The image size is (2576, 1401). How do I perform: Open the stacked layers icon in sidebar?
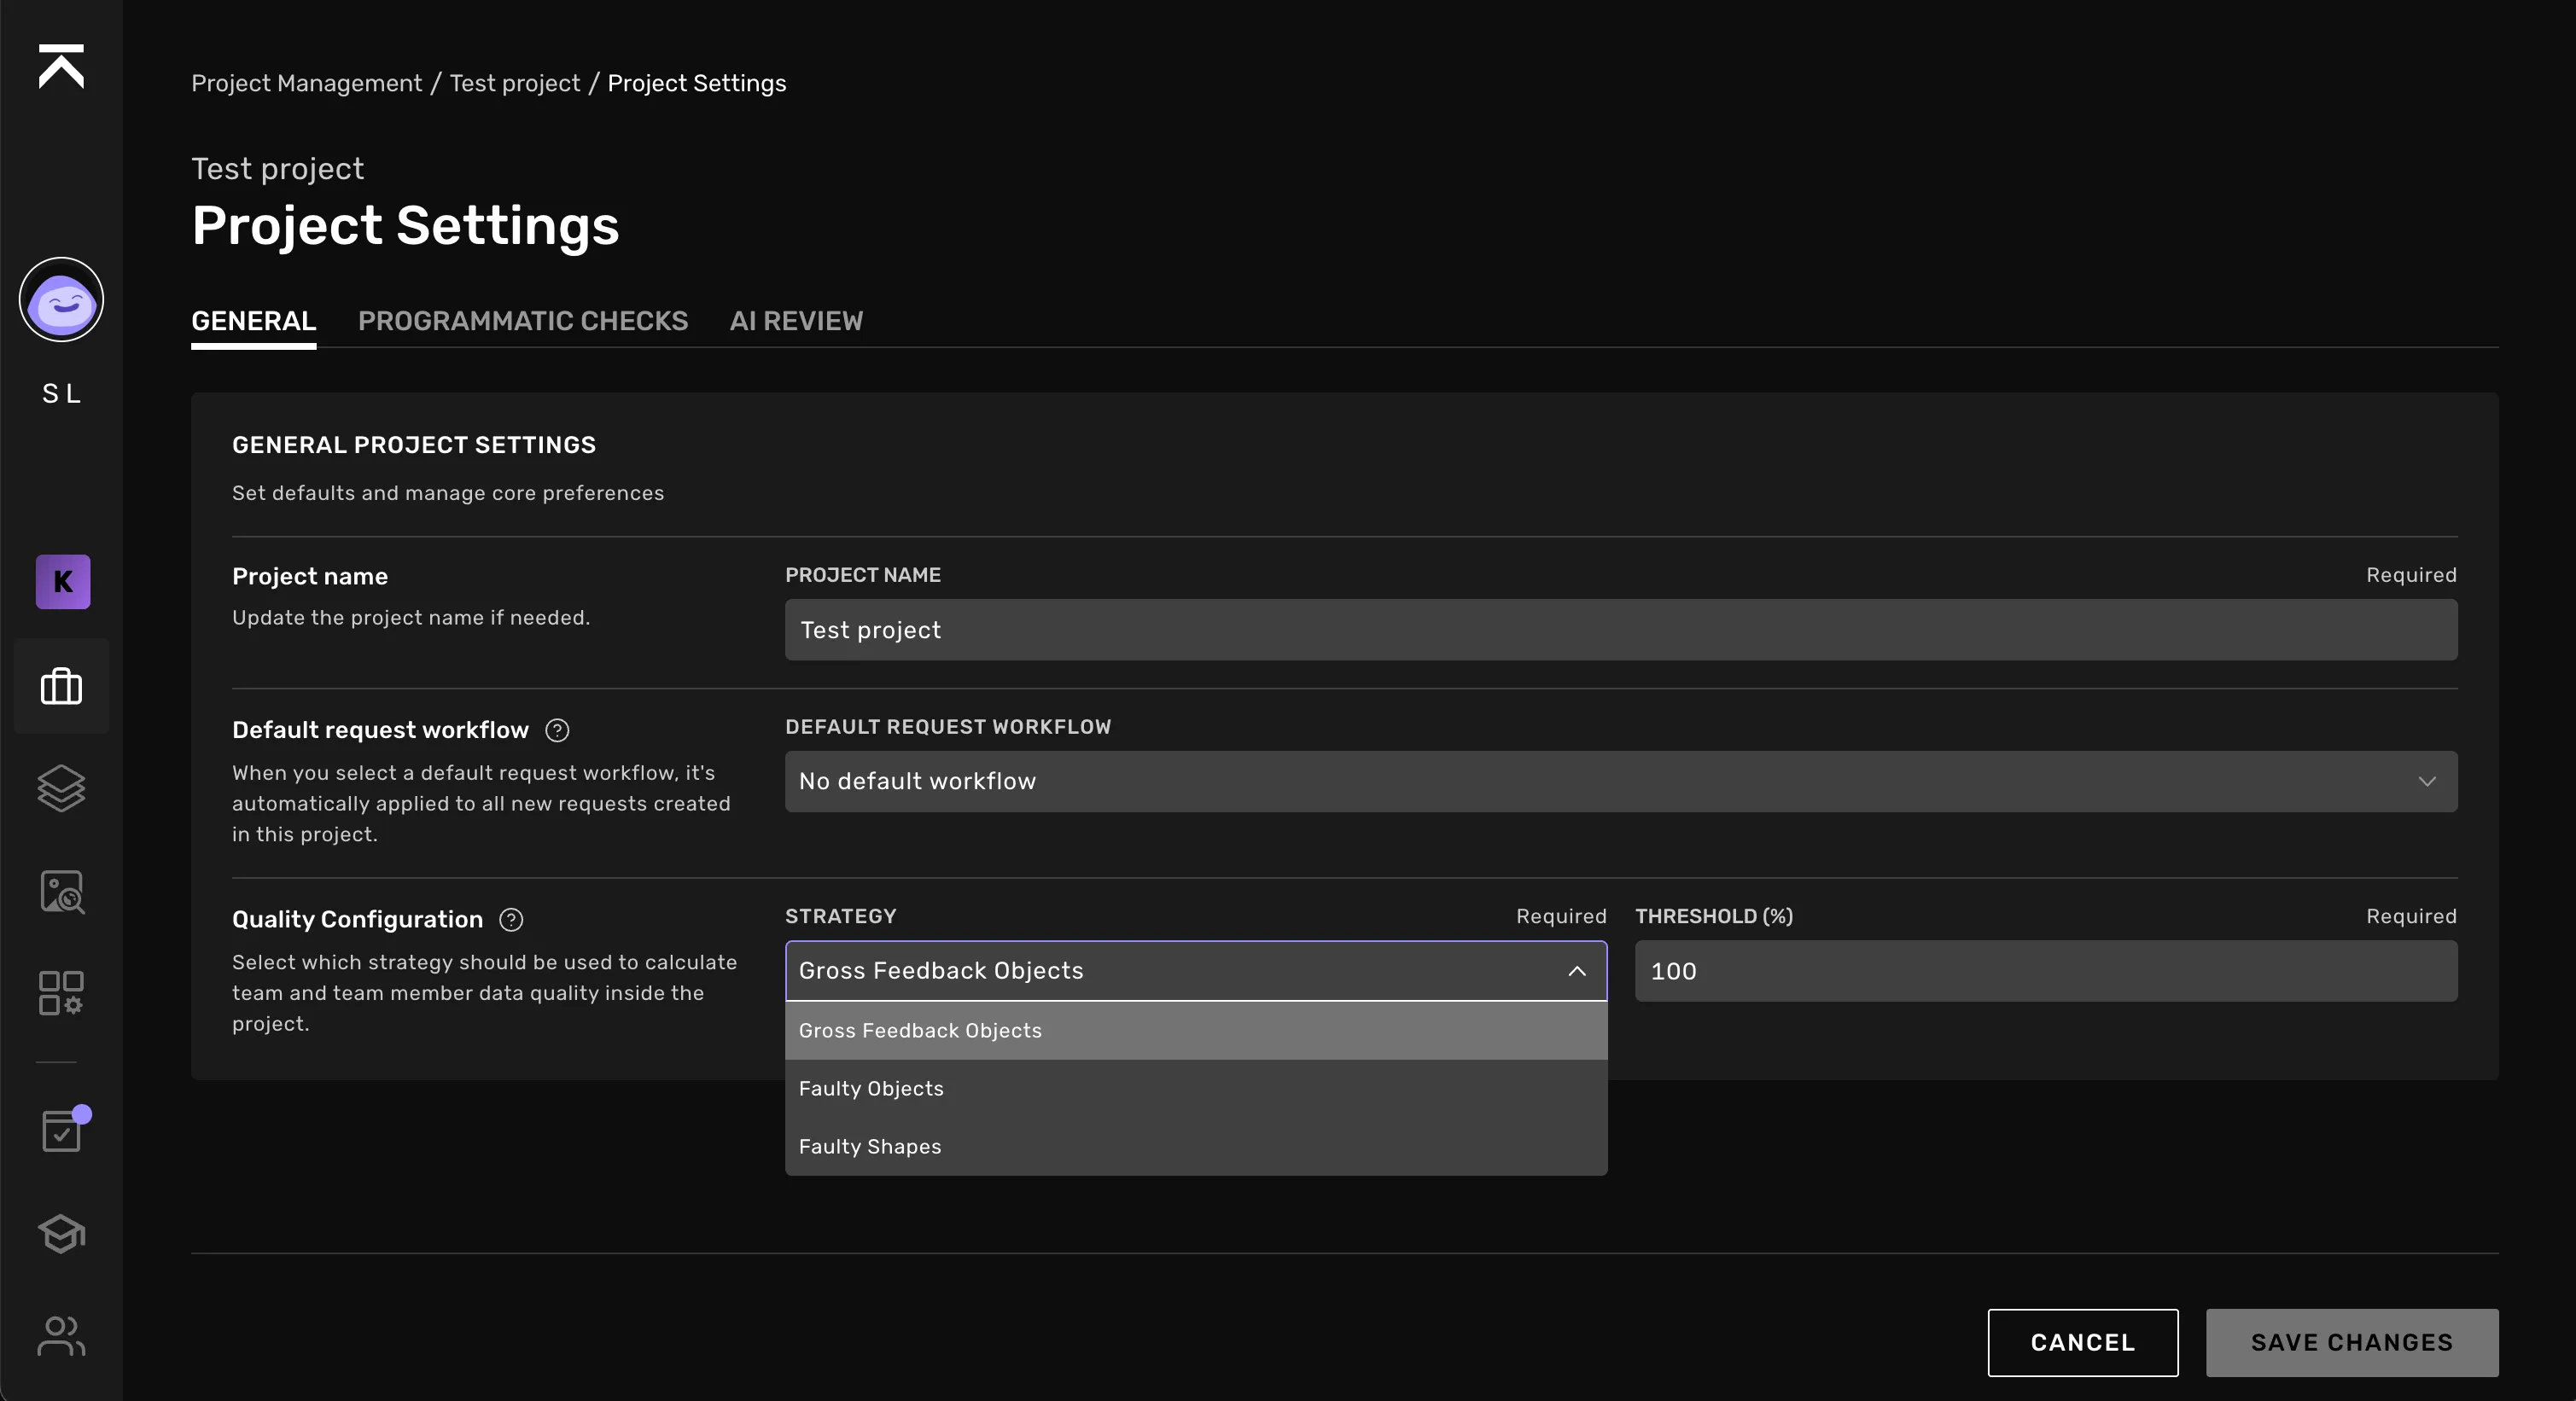[61, 788]
